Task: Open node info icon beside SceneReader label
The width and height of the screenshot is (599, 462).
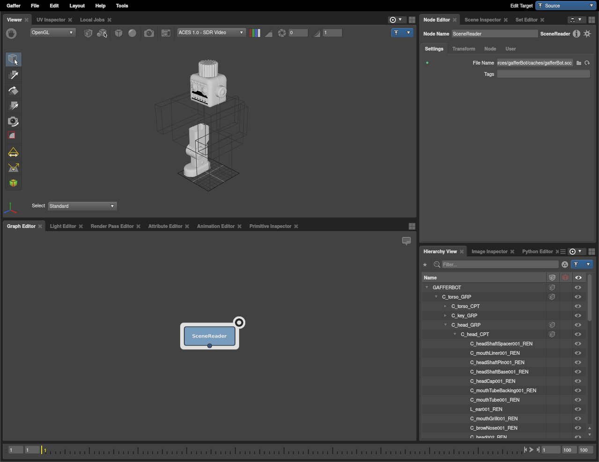Action: tap(577, 34)
